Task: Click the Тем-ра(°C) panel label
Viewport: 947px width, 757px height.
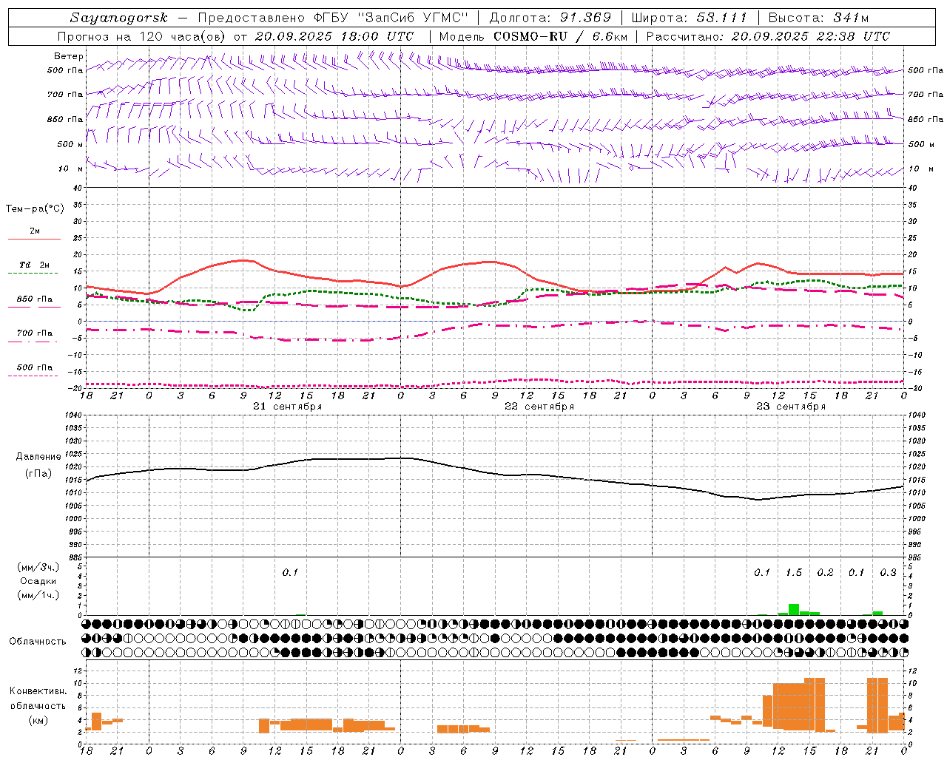Action: click(x=35, y=209)
